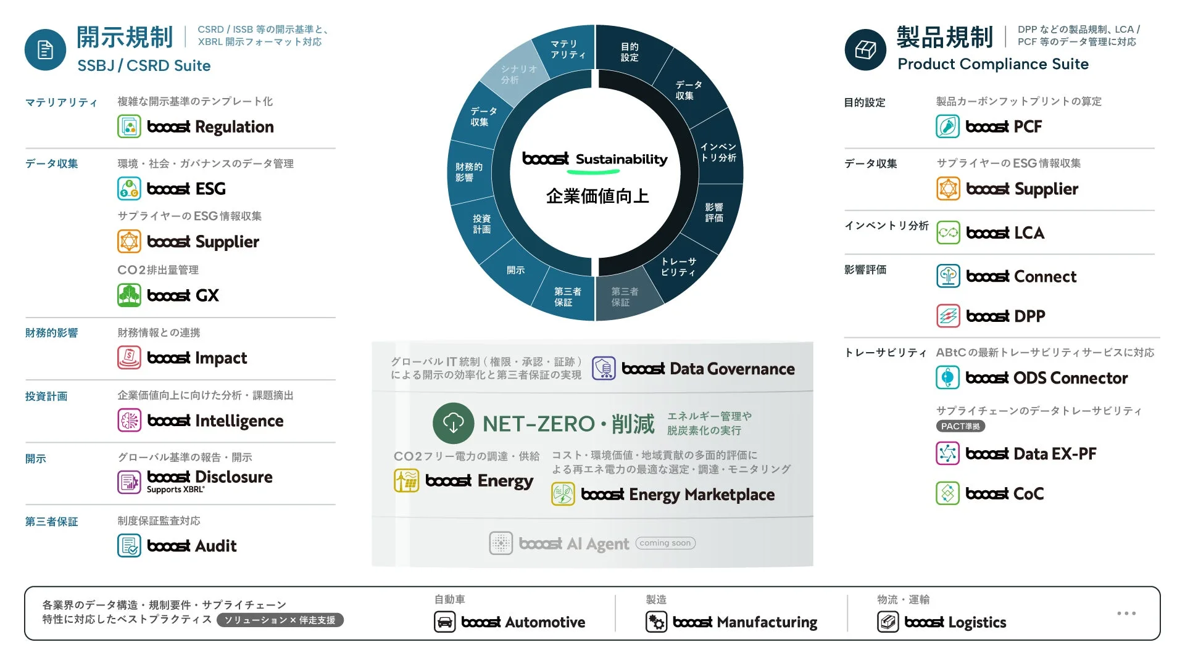This screenshot has width=1185, height=666.
Task: Click the 開示規制 document circle icon
Action: pos(45,50)
